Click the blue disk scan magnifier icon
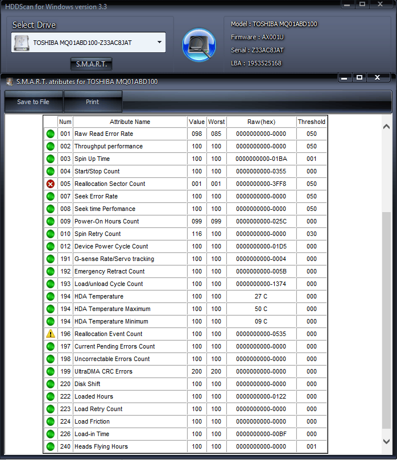Viewport: 397px width, 460px height. pyautogui.click(x=199, y=45)
